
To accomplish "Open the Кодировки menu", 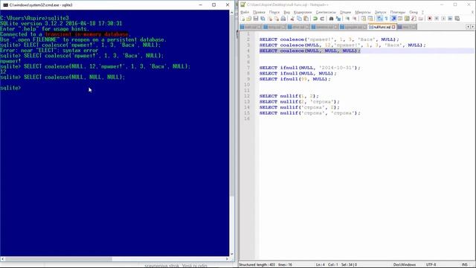I will [x=303, y=12].
